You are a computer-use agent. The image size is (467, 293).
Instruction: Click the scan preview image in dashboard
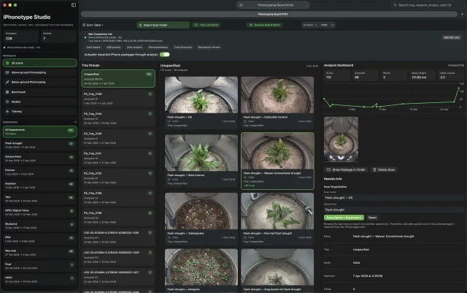coord(341,140)
